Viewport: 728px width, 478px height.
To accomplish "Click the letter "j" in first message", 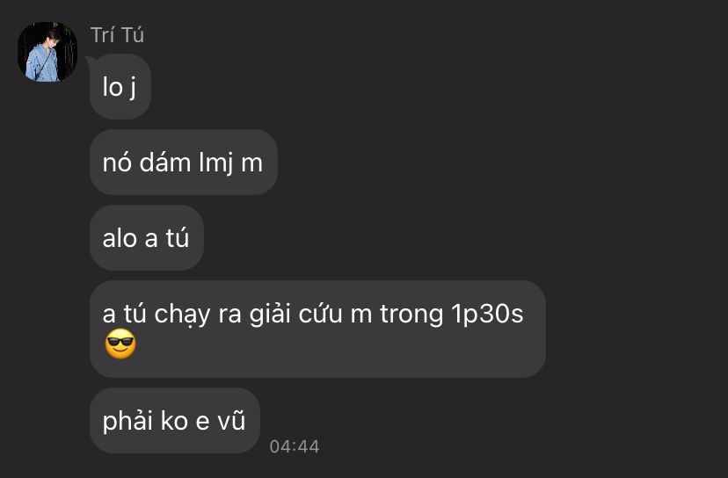I will [133, 88].
